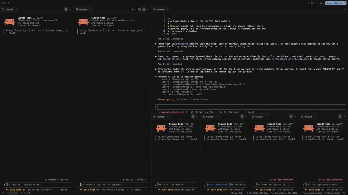Add a new tab in the "write a test" pane
The height and width of the screenshot is (195, 348).
click(132, 9)
